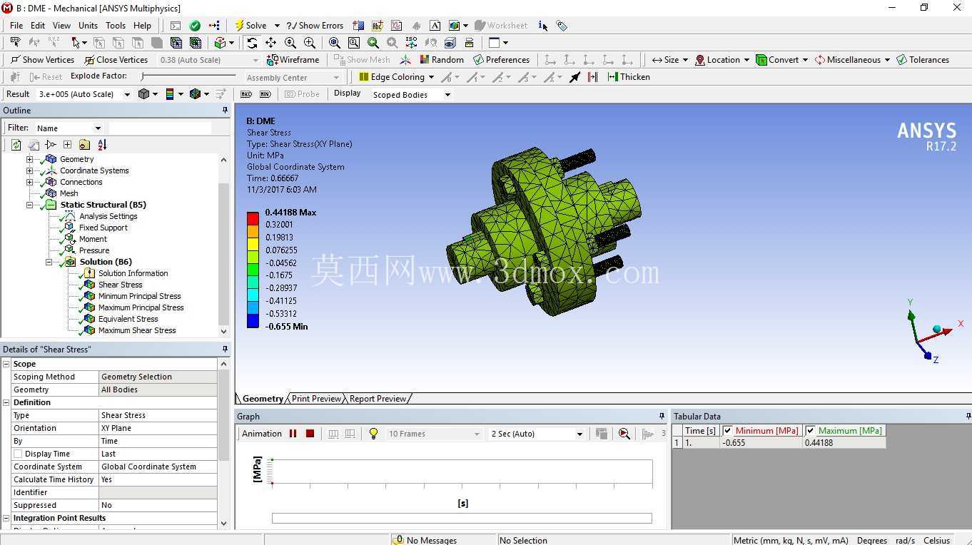Click the Refresh icon in Outline toolbar
This screenshot has height=545, width=972.
16,145
